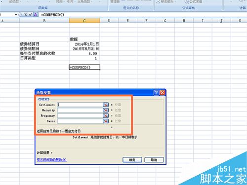Select column J header
247x185 pixels.
(221, 21)
